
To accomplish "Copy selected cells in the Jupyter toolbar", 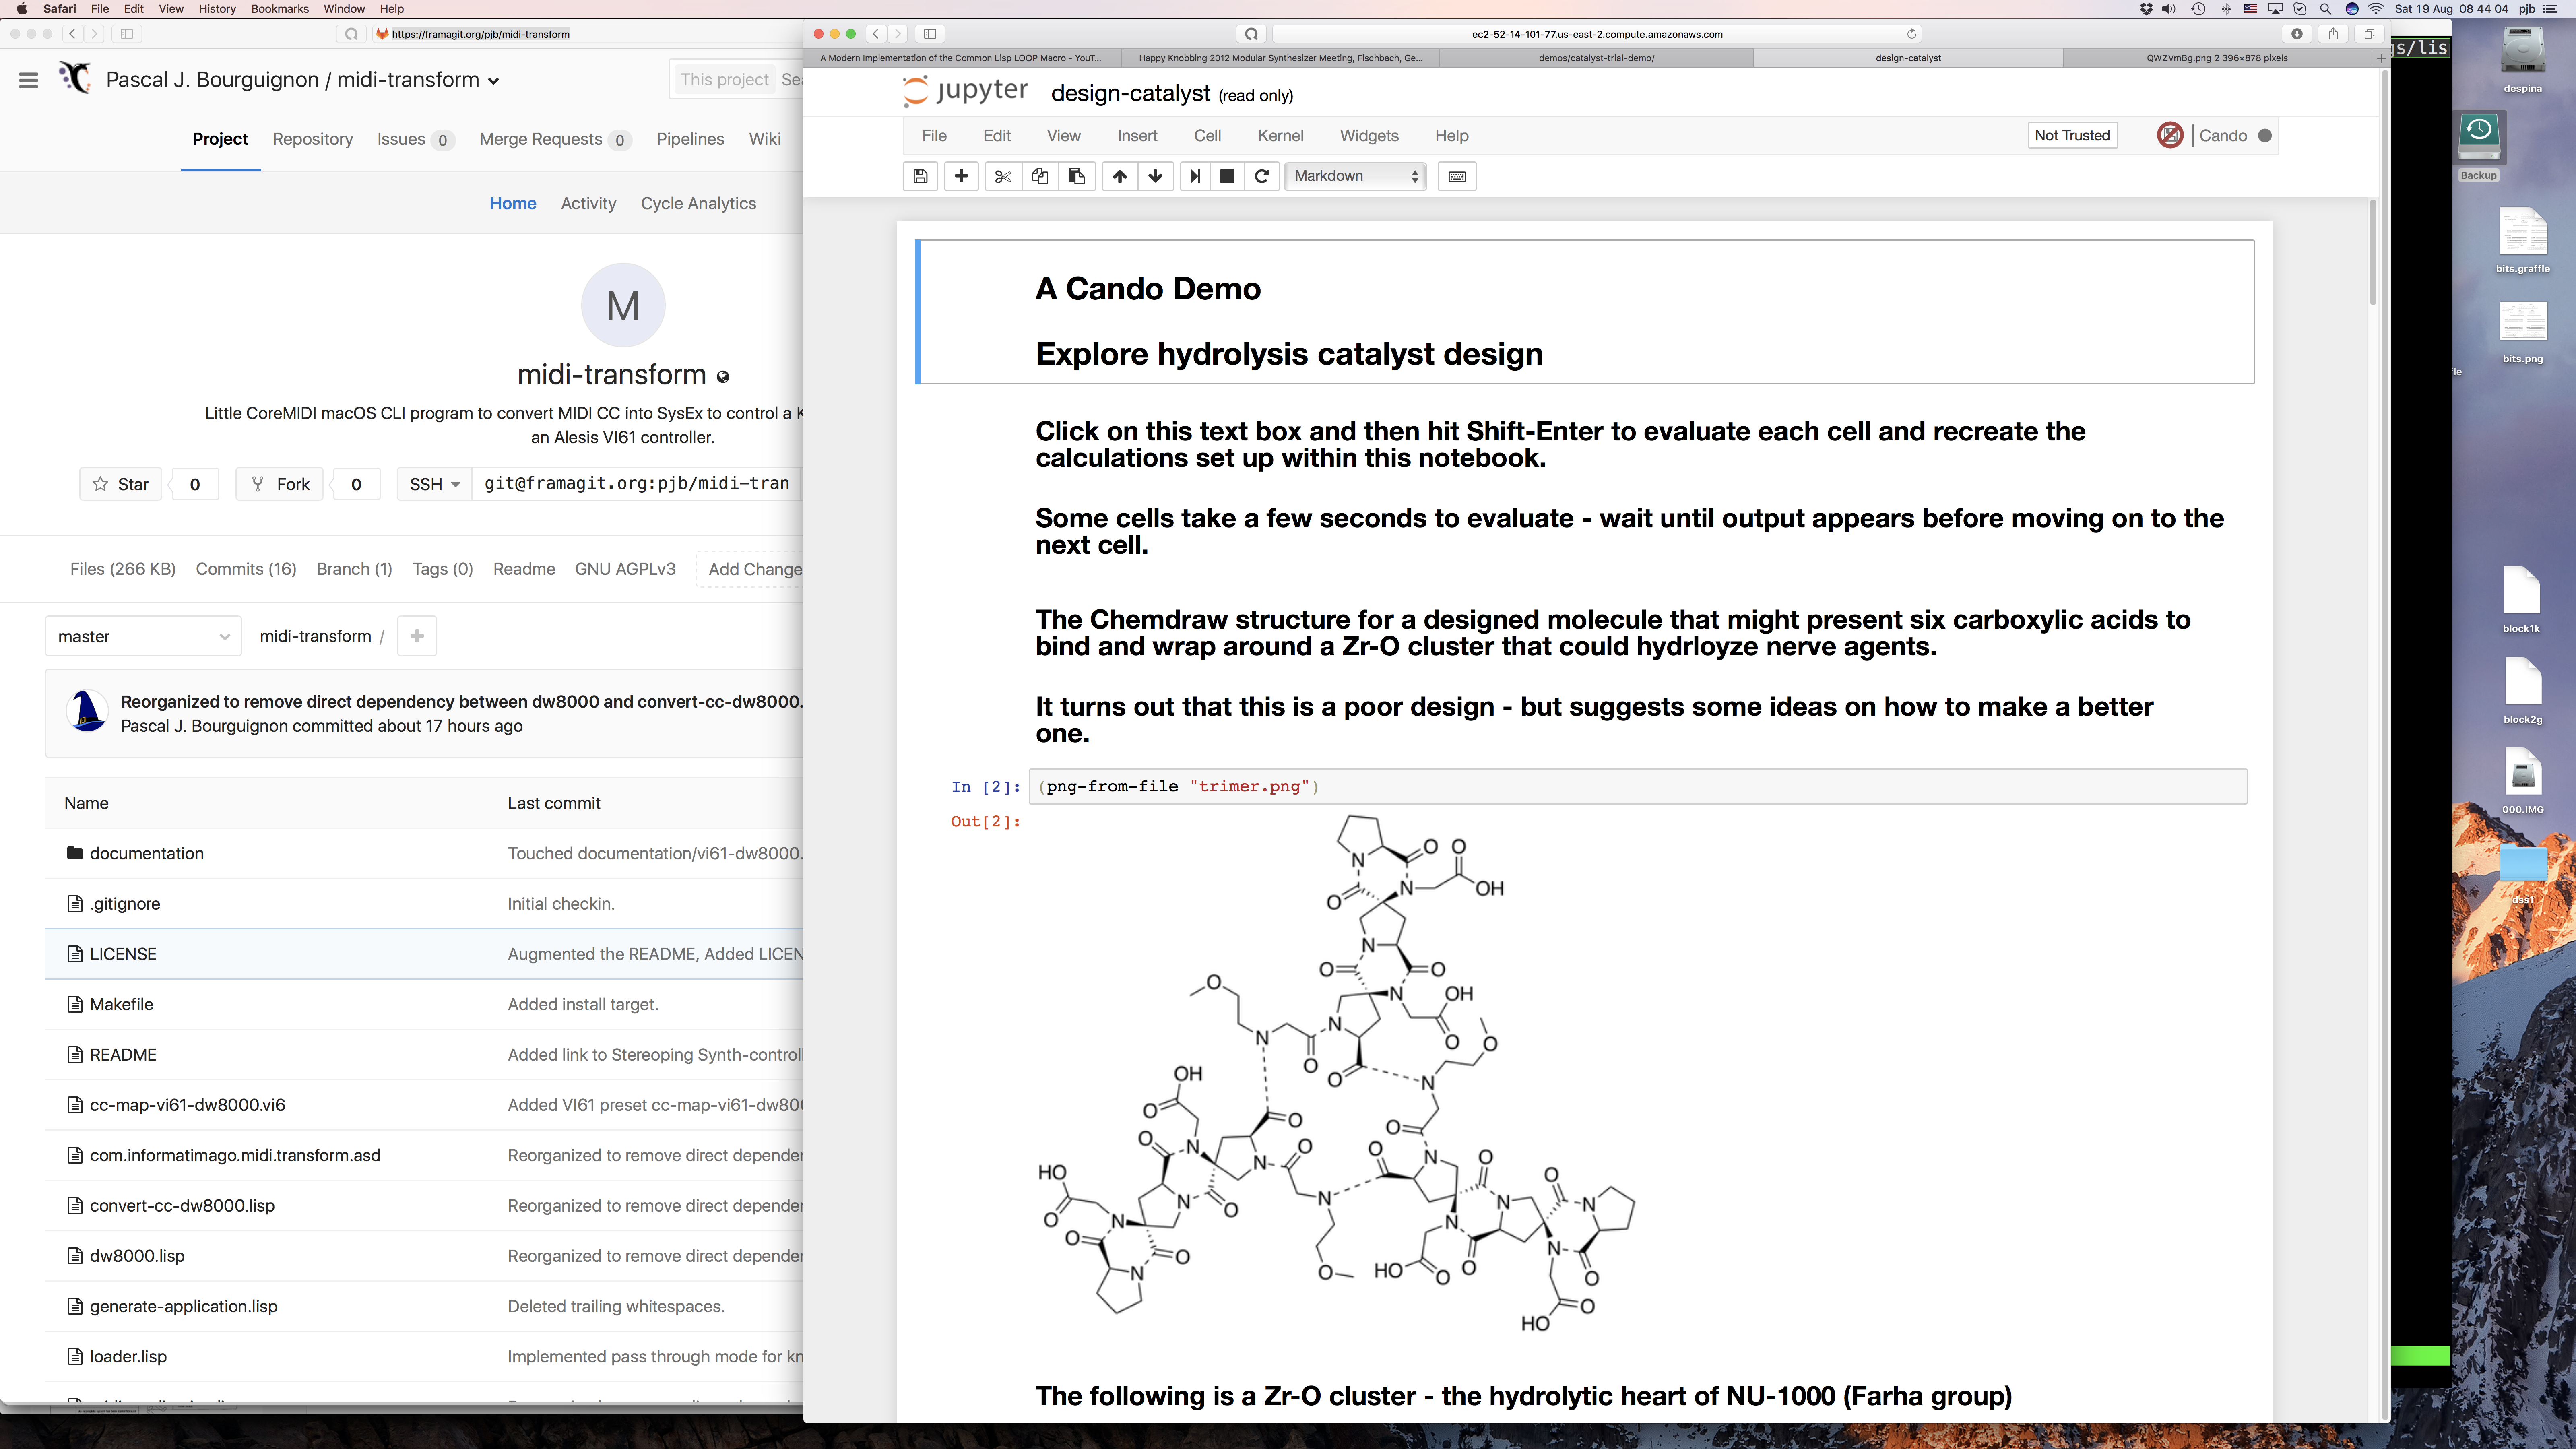I will (1040, 176).
